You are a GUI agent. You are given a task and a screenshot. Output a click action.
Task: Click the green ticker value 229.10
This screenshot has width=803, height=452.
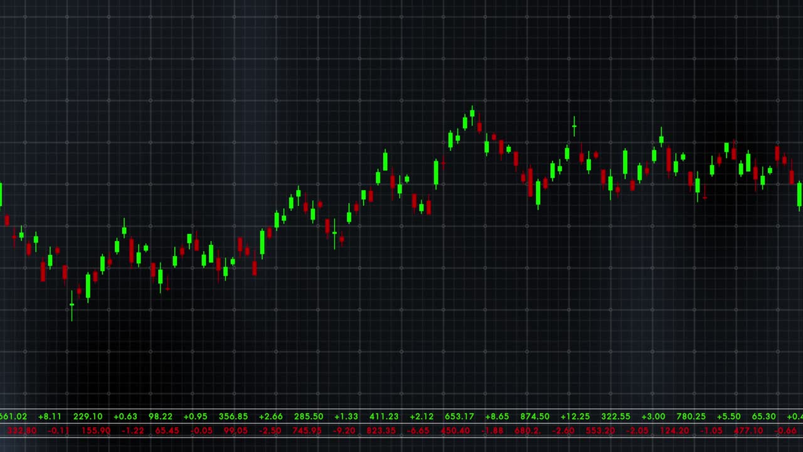[x=88, y=416]
